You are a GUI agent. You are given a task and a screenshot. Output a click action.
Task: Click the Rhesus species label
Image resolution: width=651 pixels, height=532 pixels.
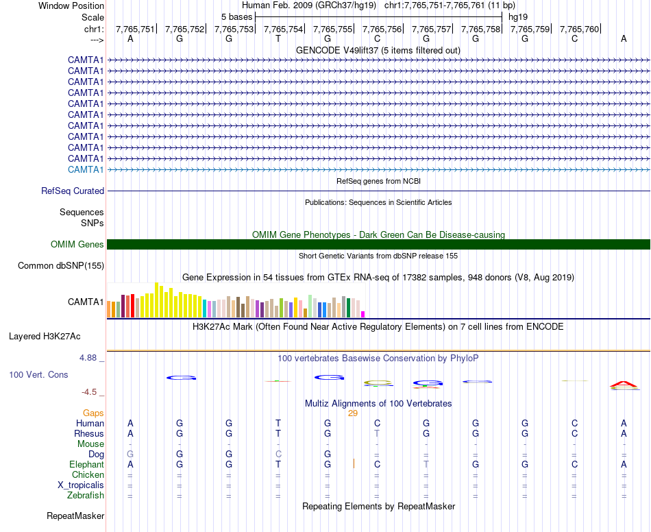click(89, 434)
